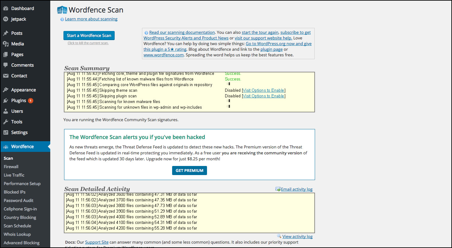This screenshot has height=248, width=452.
Task: Open Read our scanning documentation link
Action: [182, 32]
